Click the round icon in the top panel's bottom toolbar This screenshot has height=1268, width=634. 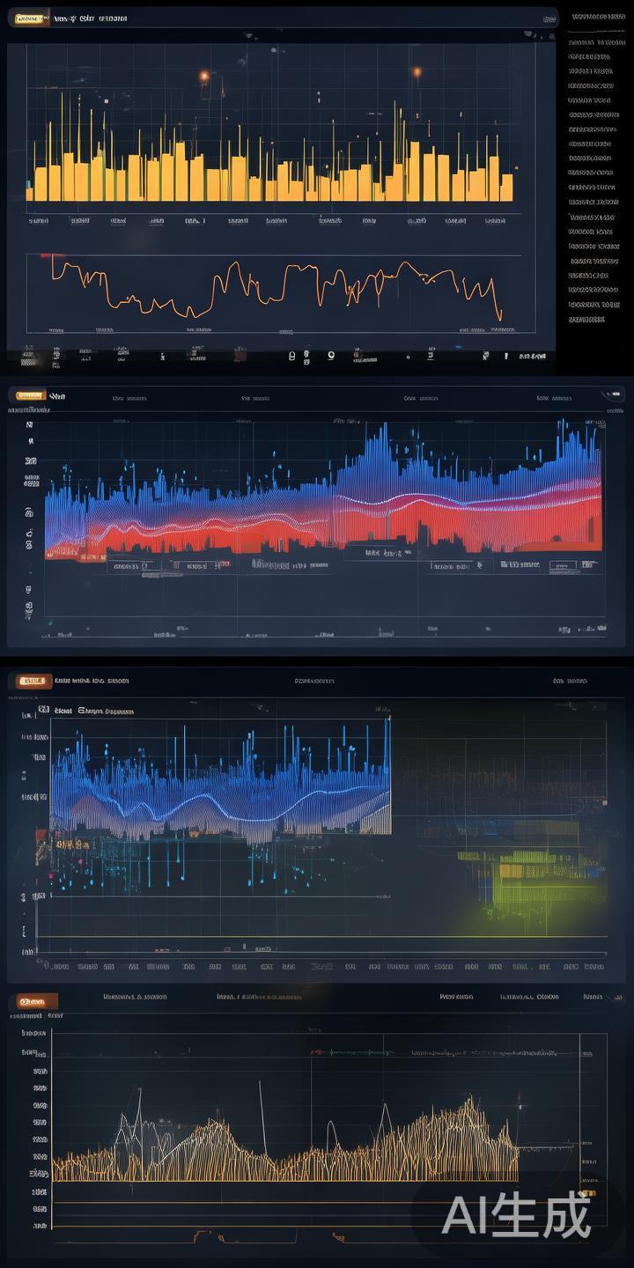[330, 356]
